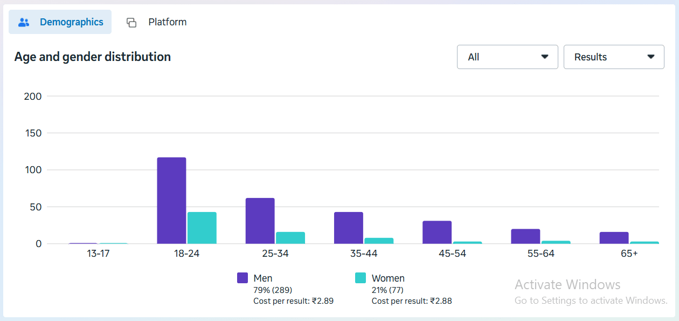
Task: Click the Platform overlapping squares icon
Action: tap(131, 22)
